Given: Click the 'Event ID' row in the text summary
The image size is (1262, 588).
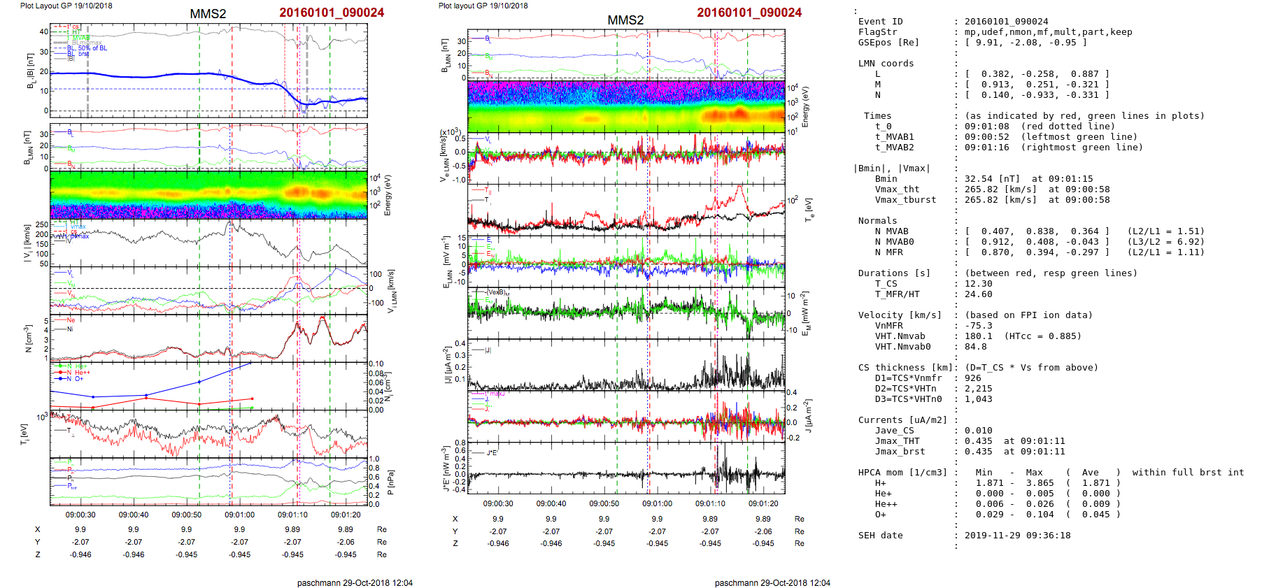Looking at the screenshot, I should [880, 22].
